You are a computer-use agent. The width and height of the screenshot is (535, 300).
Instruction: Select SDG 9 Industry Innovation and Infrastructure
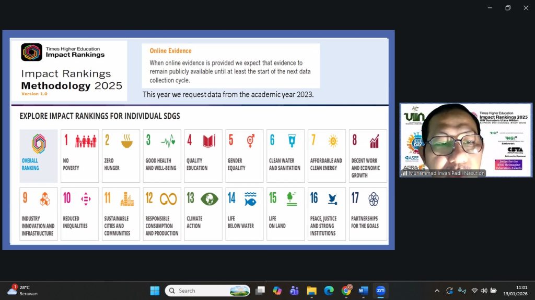(39, 214)
